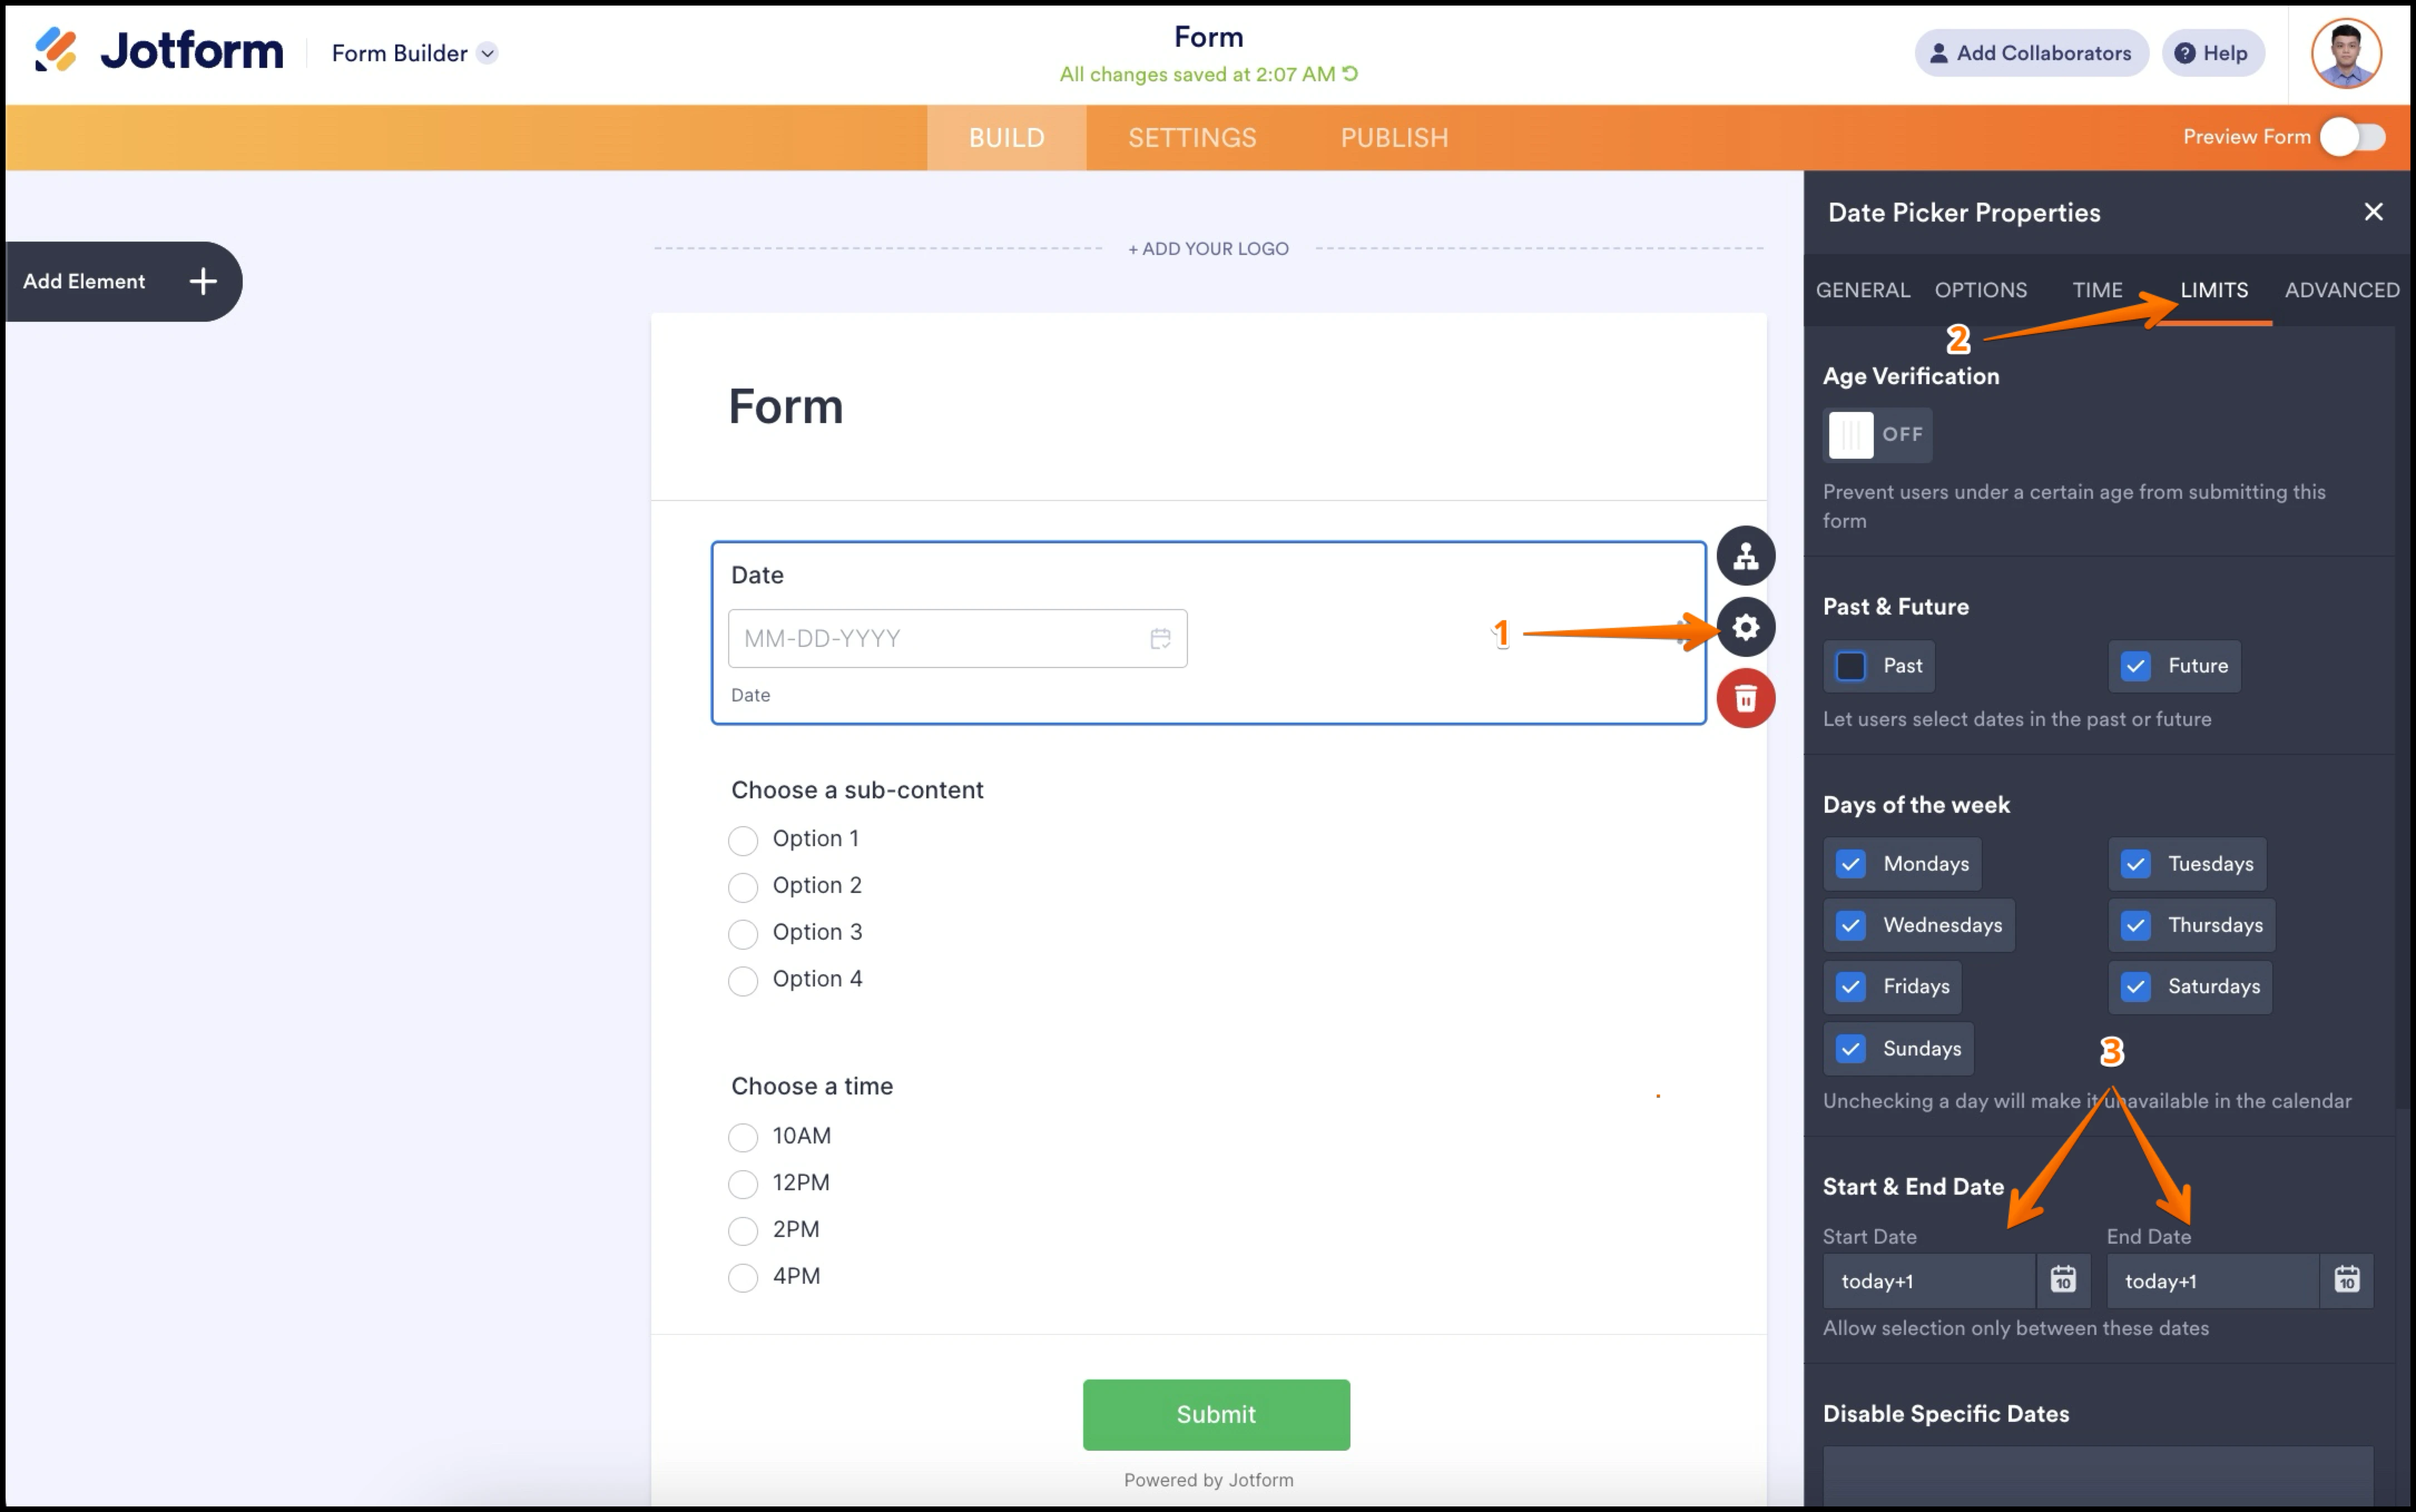Open Help with the question mark icon

click(2186, 53)
